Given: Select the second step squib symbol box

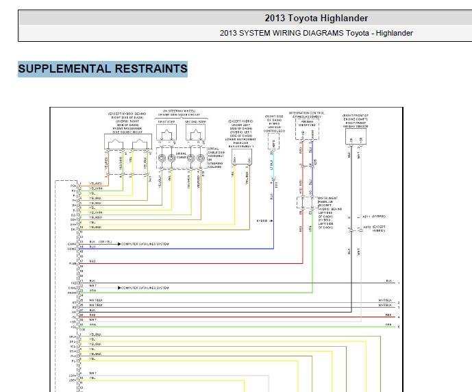Looking at the screenshot, I should 196,132.
